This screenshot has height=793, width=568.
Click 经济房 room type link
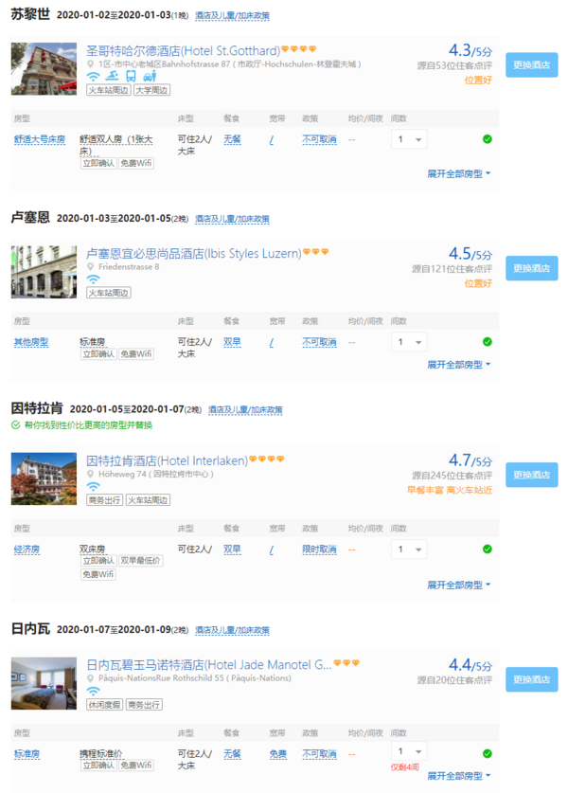[x=27, y=550]
